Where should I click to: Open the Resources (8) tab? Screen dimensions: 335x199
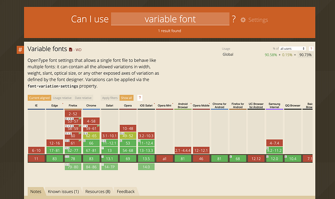[x=98, y=191]
